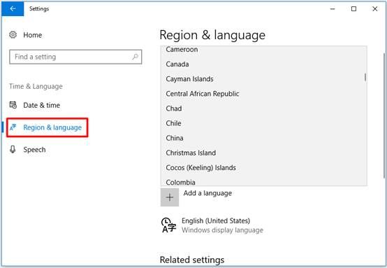Click the Add a language plus button
The width and height of the screenshot is (387, 268).
[170, 197]
